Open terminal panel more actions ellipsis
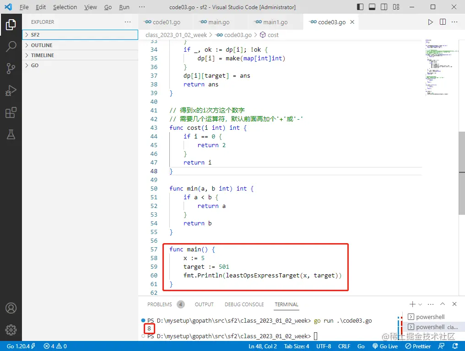Screen dimensions: 465x351 coord(431,304)
